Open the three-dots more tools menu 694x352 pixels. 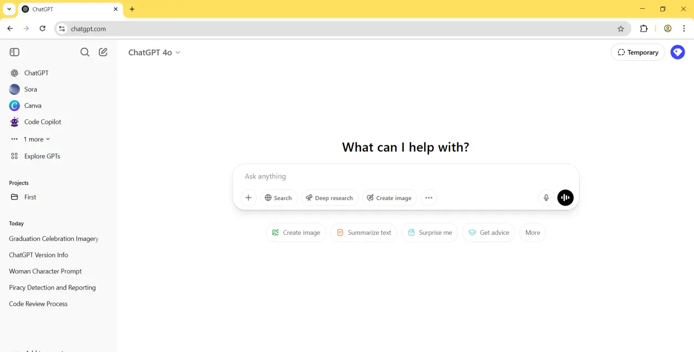tap(429, 198)
